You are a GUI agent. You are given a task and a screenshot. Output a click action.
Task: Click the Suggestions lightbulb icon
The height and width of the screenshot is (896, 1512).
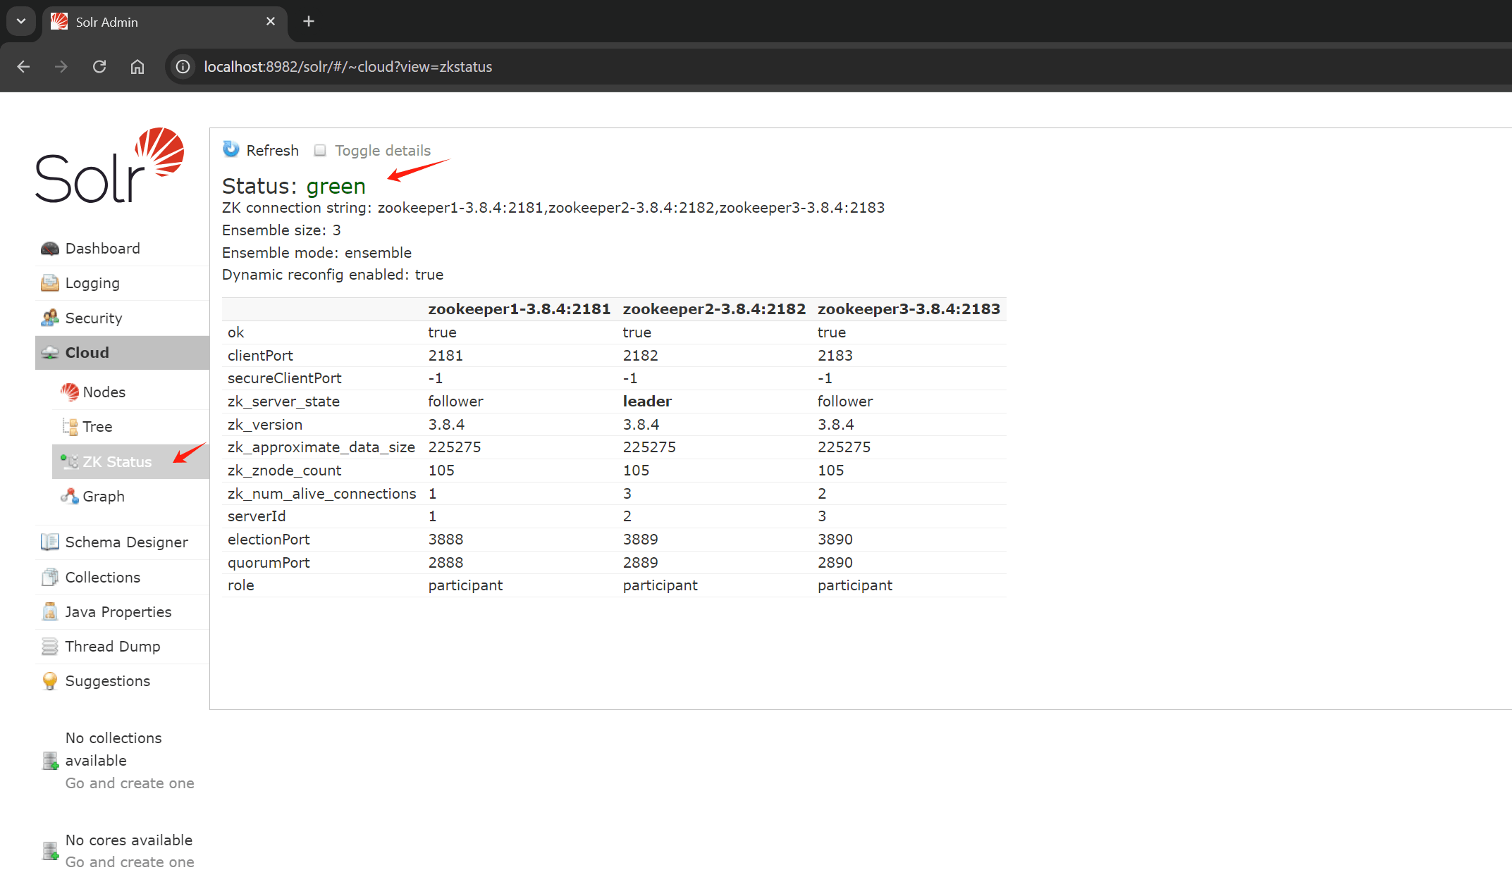point(49,680)
